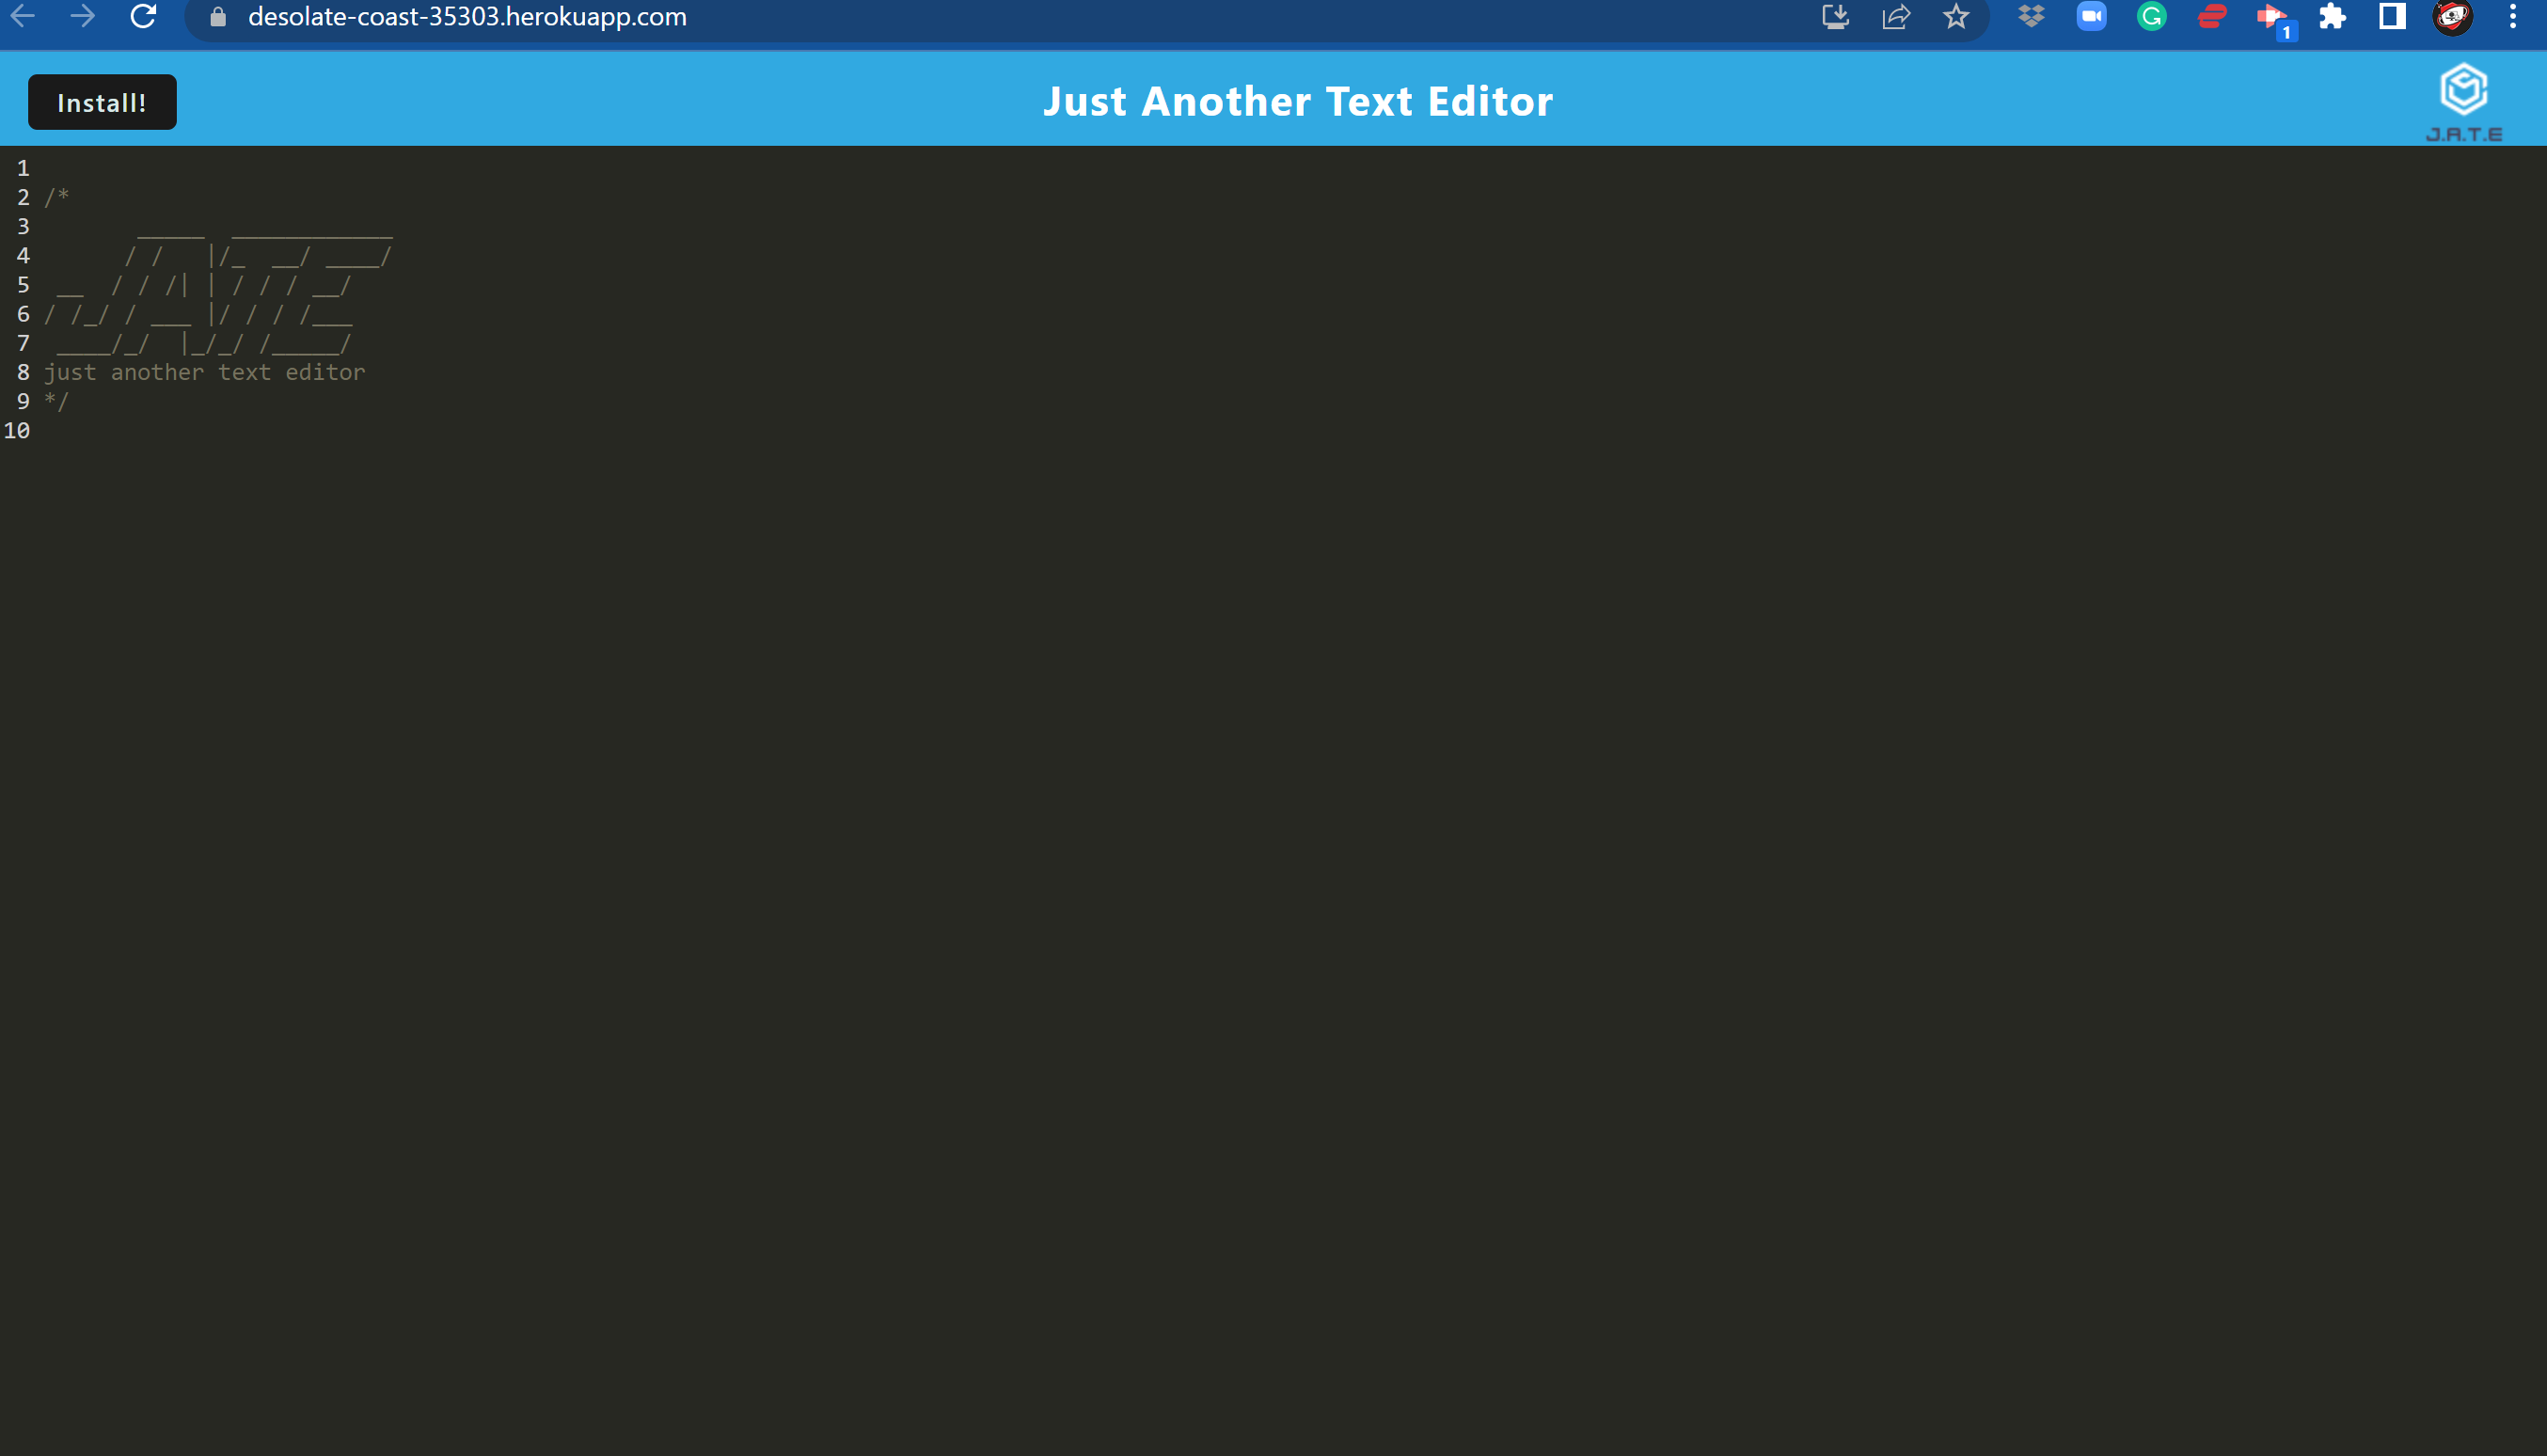Screen dimensions: 2547x1456
Task: Click the J.A.T.E logo in the header
Action: point(2464,95)
